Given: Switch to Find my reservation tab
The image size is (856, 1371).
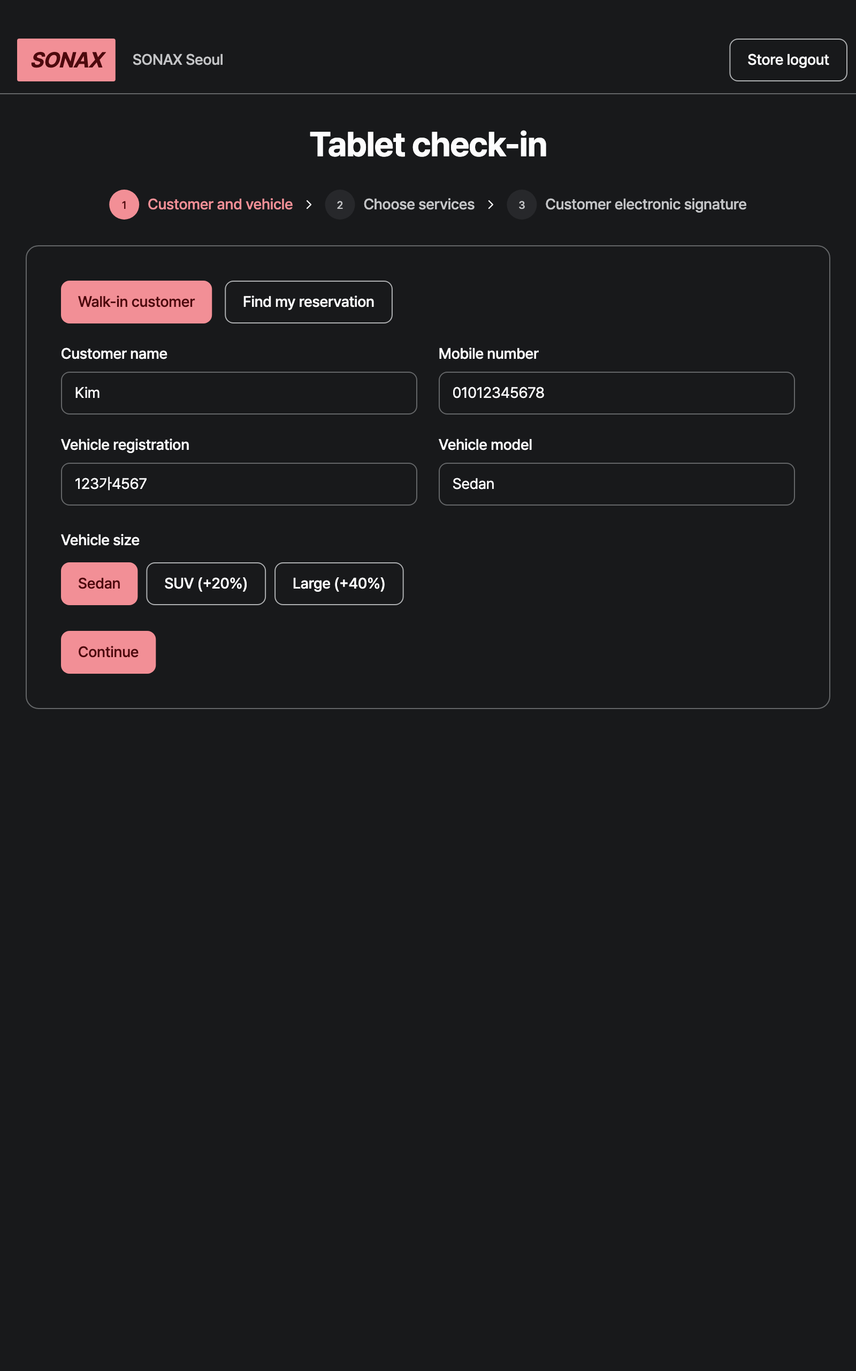Looking at the screenshot, I should point(309,302).
